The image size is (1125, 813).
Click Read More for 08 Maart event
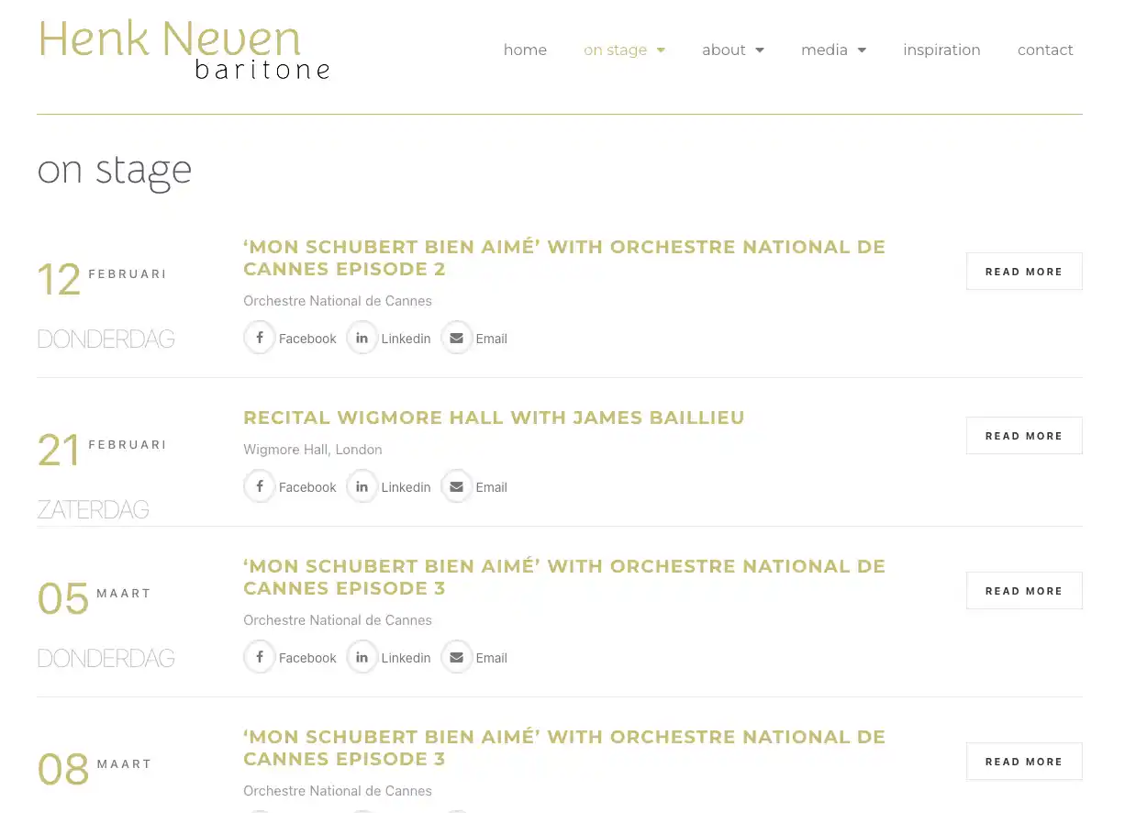click(1023, 762)
